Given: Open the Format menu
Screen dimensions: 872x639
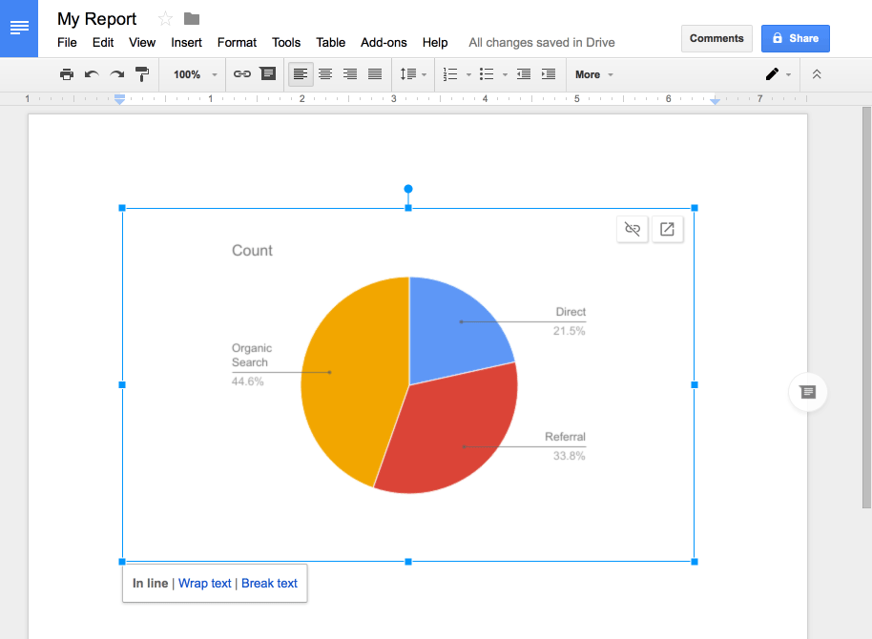Looking at the screenshot, I should (237, 42).
